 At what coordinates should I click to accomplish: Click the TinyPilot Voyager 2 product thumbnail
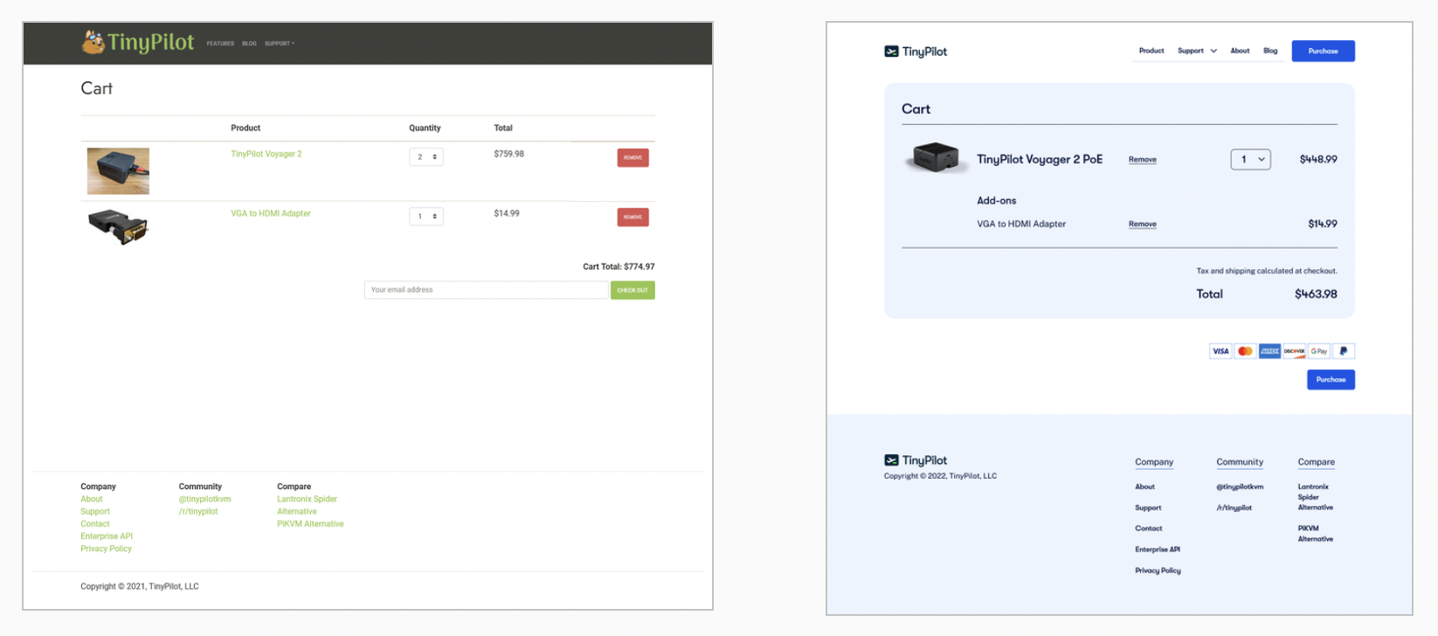tap(118, 170)
